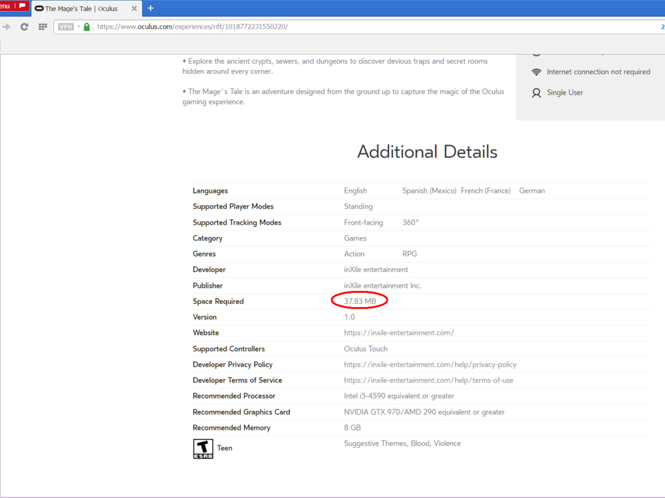665x498 pixels.
Task: Select 'Suggestive Themes, Blood, Violence' text
Action: coord(402,443)
